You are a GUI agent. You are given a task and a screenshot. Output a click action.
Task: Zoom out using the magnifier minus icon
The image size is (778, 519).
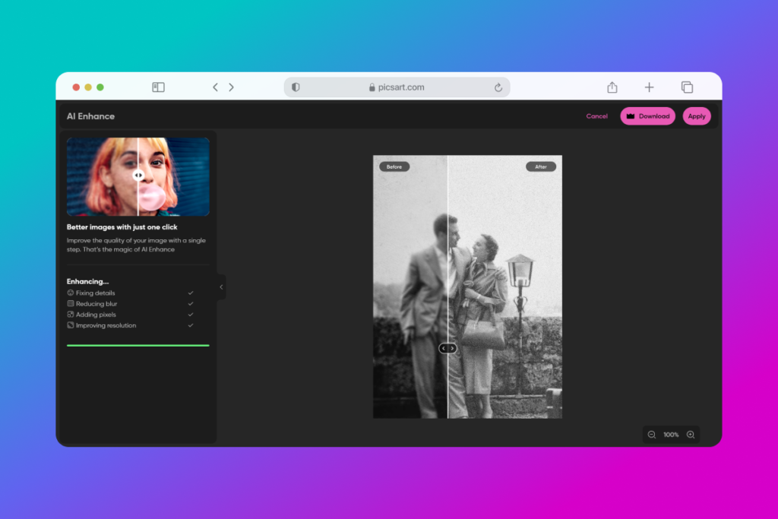tap(652, 434)
